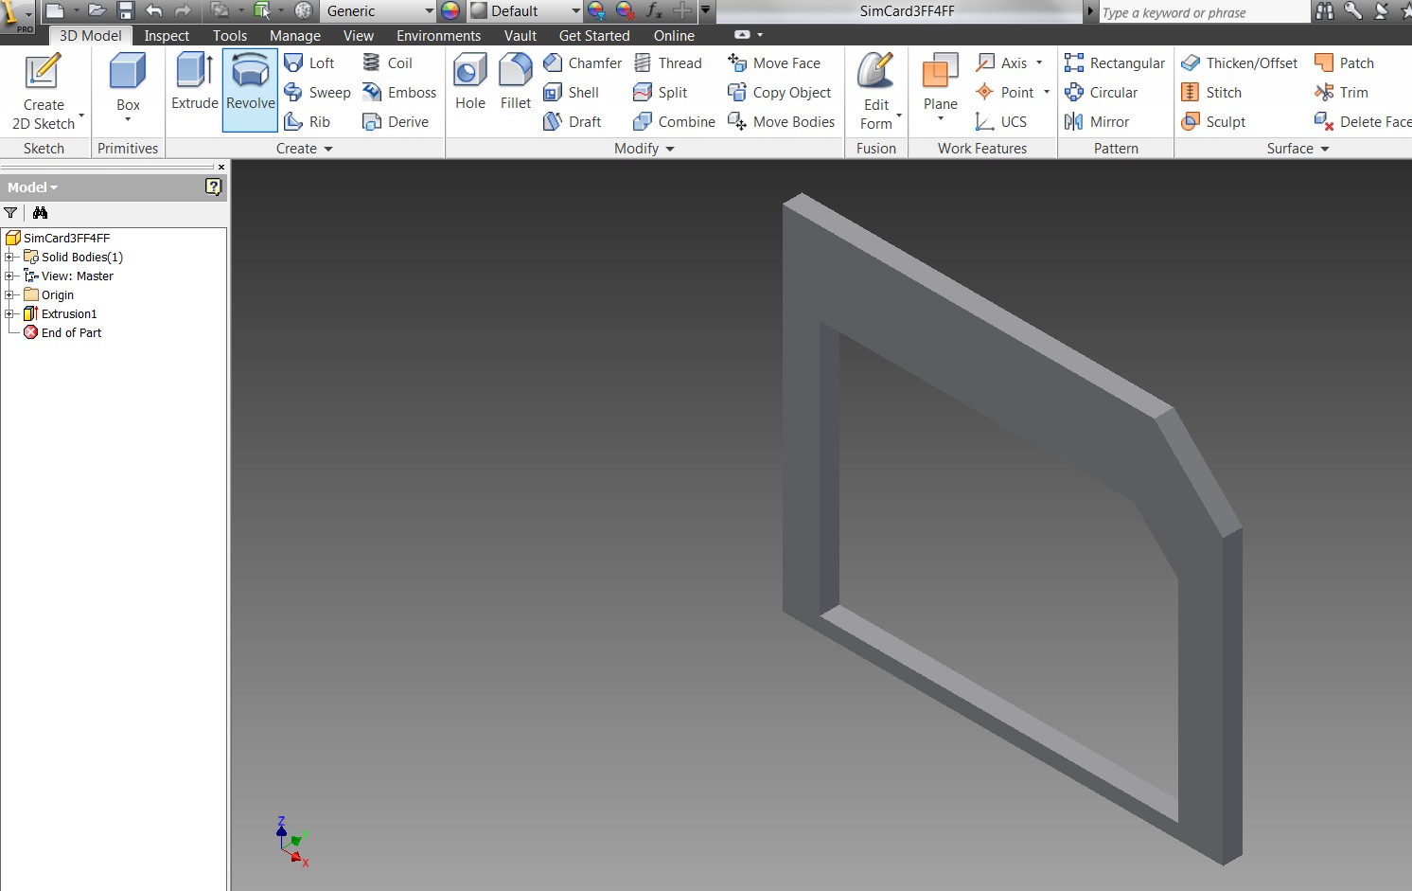Open the Derive command
This screenshot has width=1412, height=891.
396,122
